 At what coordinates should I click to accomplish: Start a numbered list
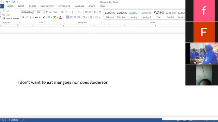point(73,12)
